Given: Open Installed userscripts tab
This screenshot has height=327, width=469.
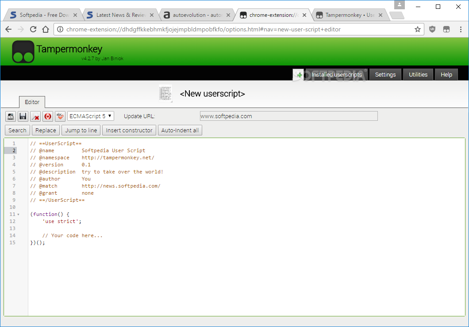Looking at the screenshot, I should (337, 74).
